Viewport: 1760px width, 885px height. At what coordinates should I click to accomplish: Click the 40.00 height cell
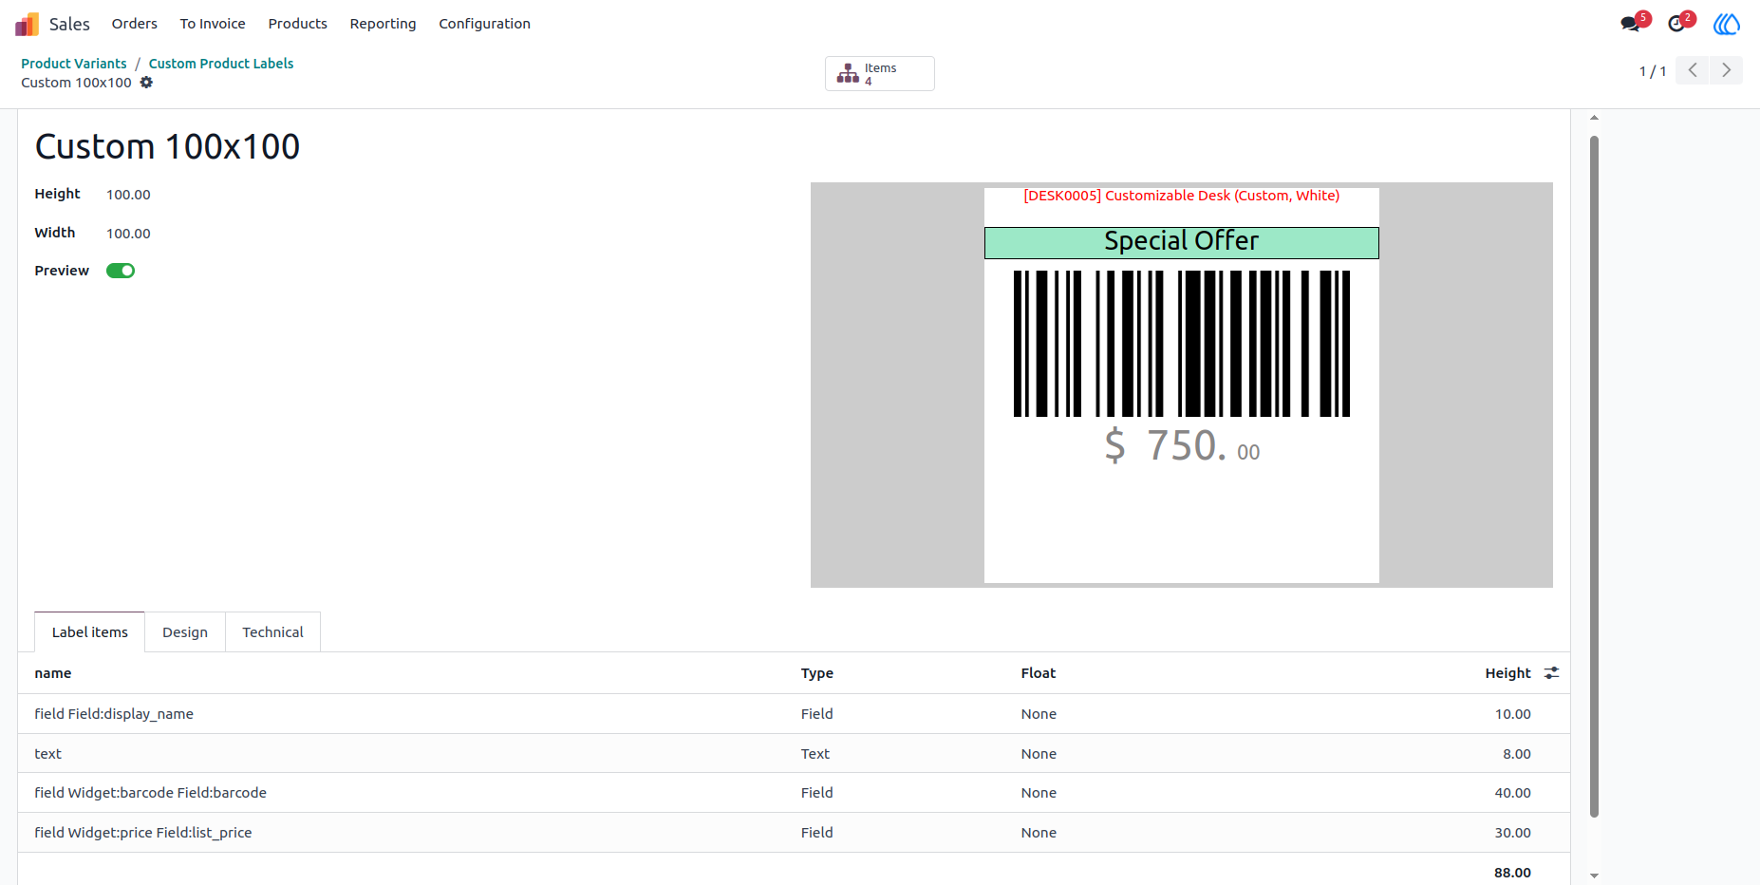1513,793
